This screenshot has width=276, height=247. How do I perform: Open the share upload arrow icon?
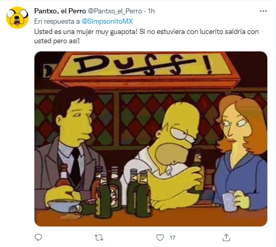pyautogui.click(x=226, y=238)
